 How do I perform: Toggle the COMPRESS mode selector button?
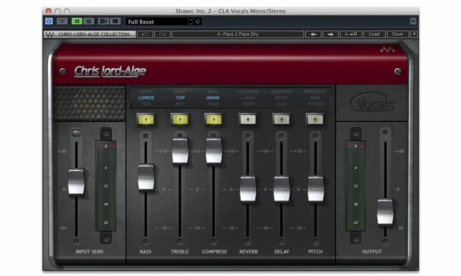pyautogui.click(x=214, y=120)
